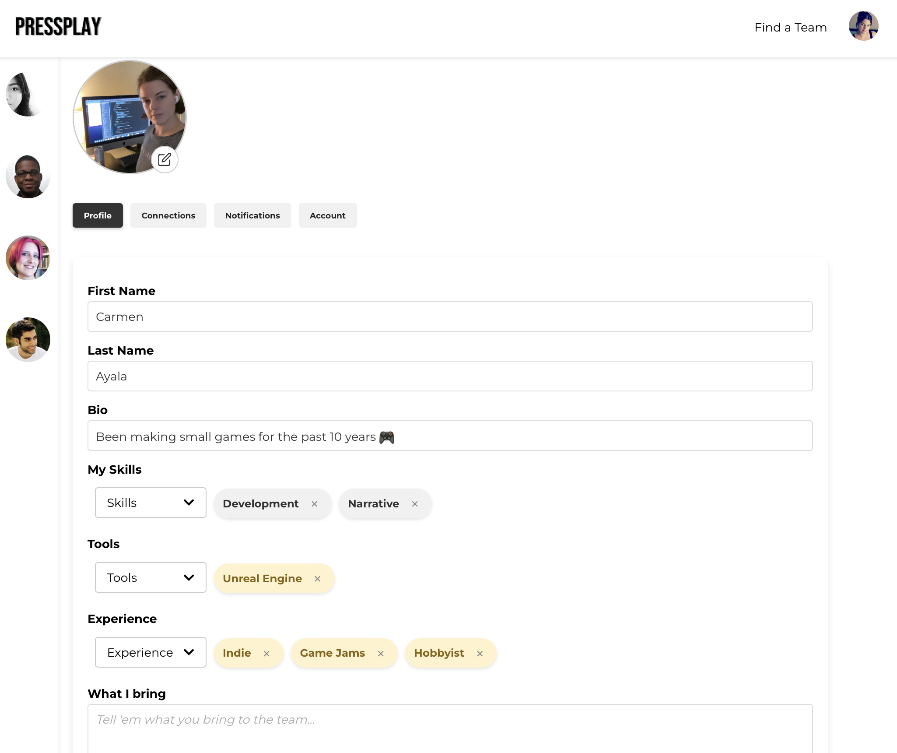
Task: Remove the Development skill tag
Action: tap(314, 504)
